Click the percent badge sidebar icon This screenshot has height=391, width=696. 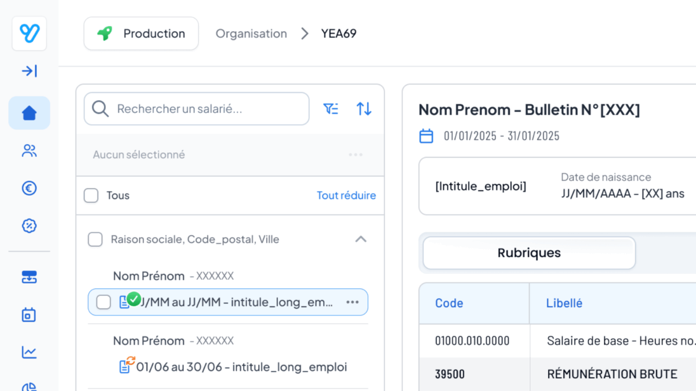click(x=29, y=226)
